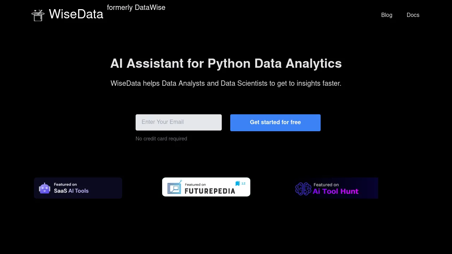The height and width of the screenshot is (254, 452).
Task: Open the Docs page
Action: pos(413,15)
